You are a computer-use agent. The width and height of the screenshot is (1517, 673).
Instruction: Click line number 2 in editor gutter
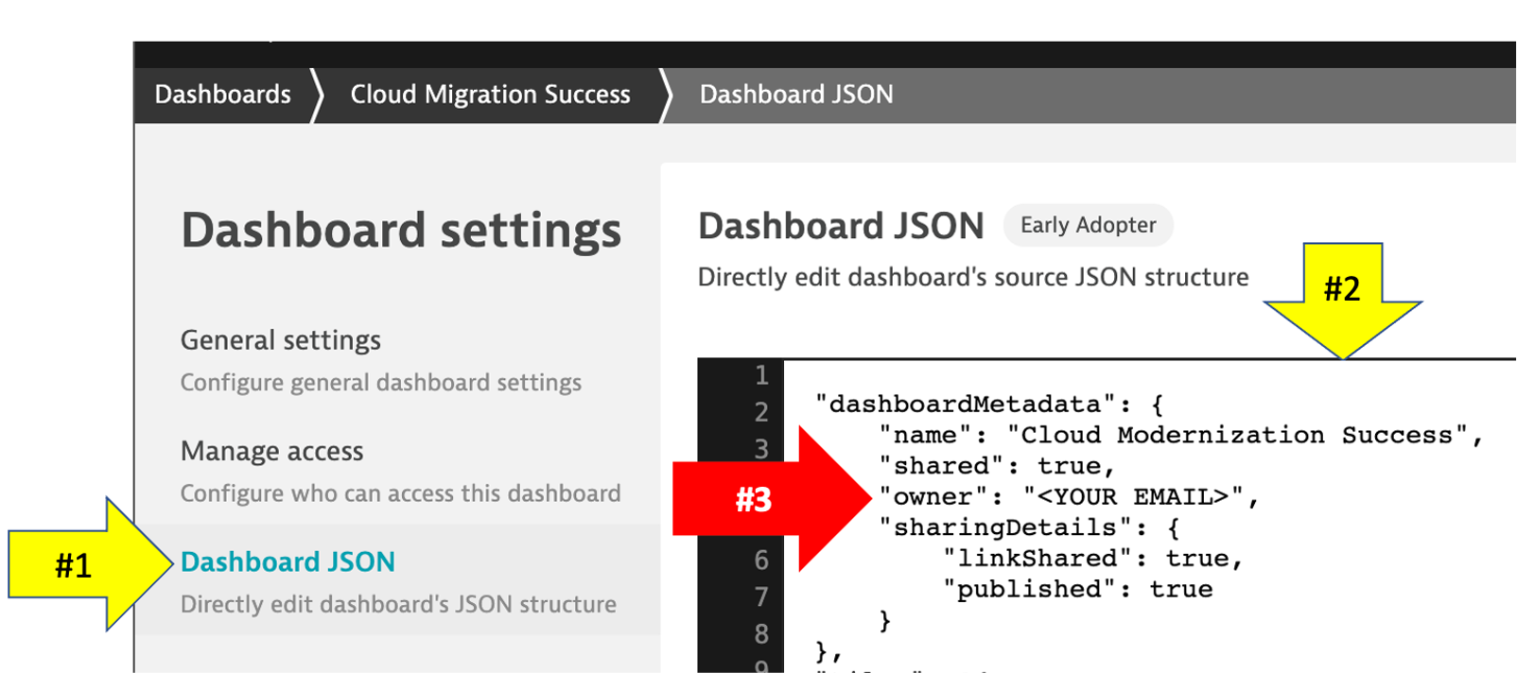[x=761, y=413]
